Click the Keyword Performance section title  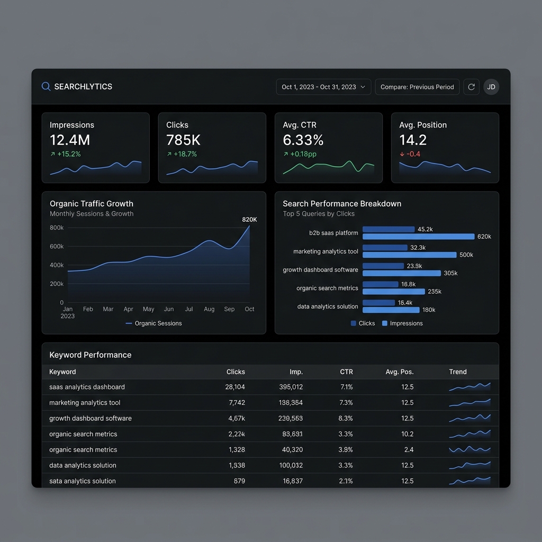tap(90, 355)
